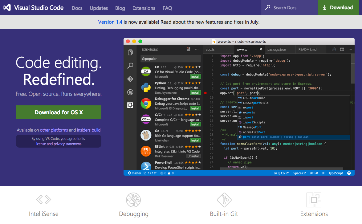Viewport: 362px width, 224px height.
Task: Click the C/C++ extension icon
Action: coord(146,119)
